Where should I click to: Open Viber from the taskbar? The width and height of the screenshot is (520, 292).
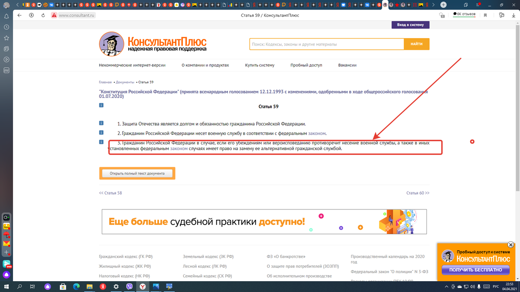(129, 286)
